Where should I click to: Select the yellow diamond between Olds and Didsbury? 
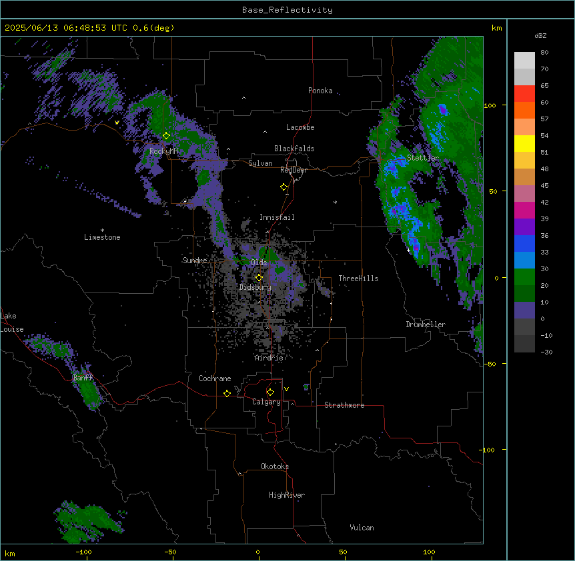(259, 278)
